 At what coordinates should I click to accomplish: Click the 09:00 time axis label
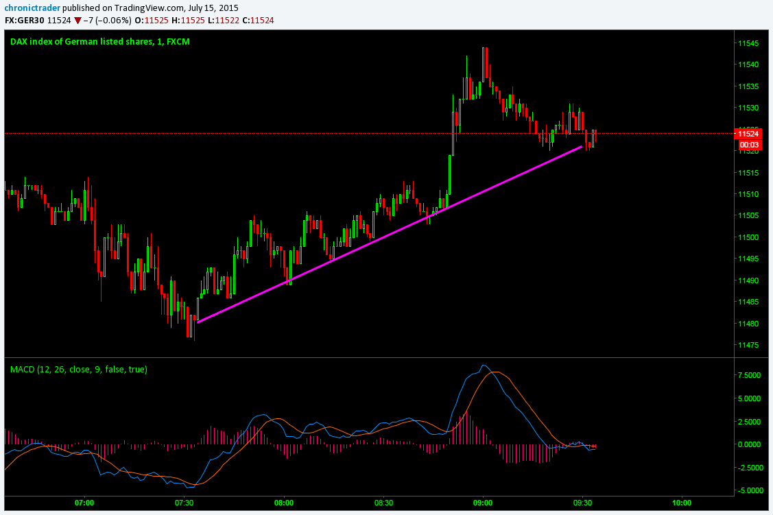[482, 503]
